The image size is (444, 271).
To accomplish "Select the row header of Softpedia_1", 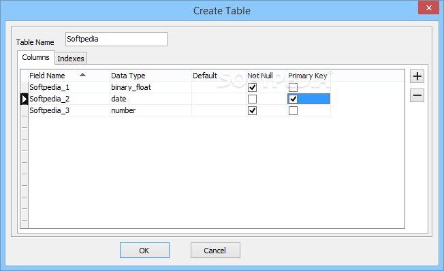I will [x=25, y=87].
